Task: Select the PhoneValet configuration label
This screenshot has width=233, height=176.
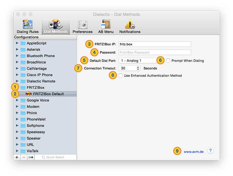Action: 36,119
